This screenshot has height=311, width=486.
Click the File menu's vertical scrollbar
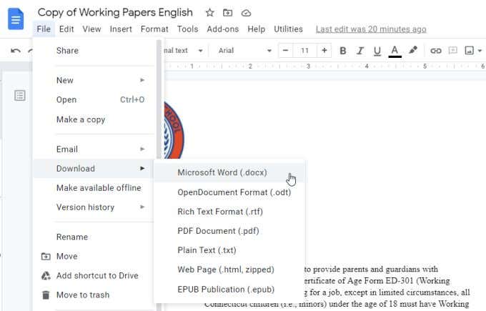coord(159,99)
